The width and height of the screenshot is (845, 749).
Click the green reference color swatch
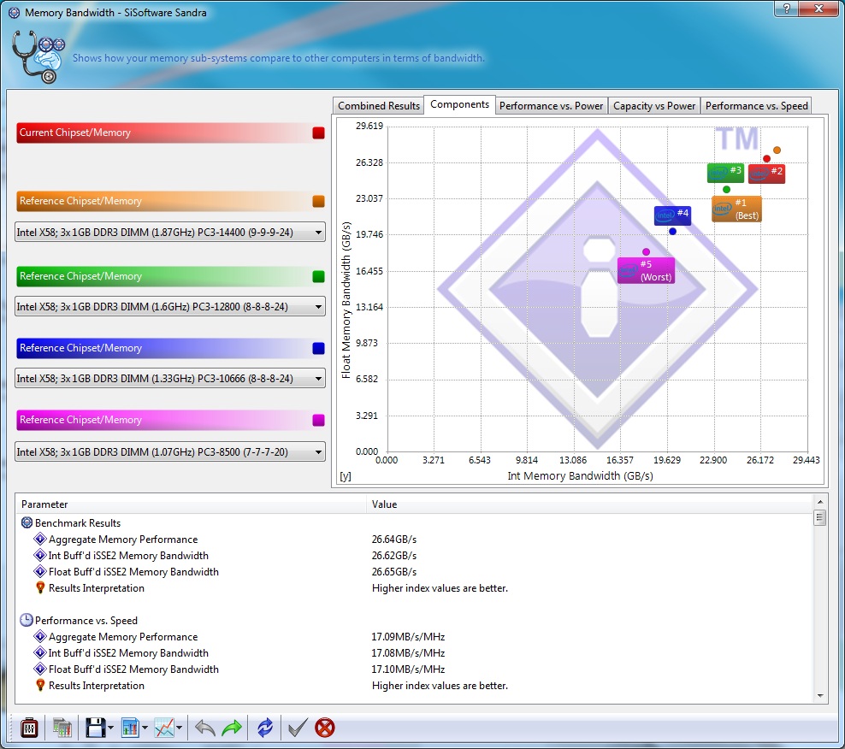318,276
